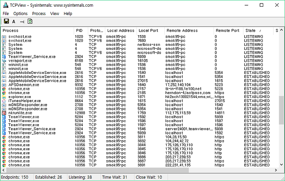
Task: Click the vertical scrollbar thumb
Action: [281, 110]
